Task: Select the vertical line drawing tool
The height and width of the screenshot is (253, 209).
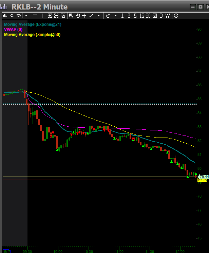Action: click(42, 16)
